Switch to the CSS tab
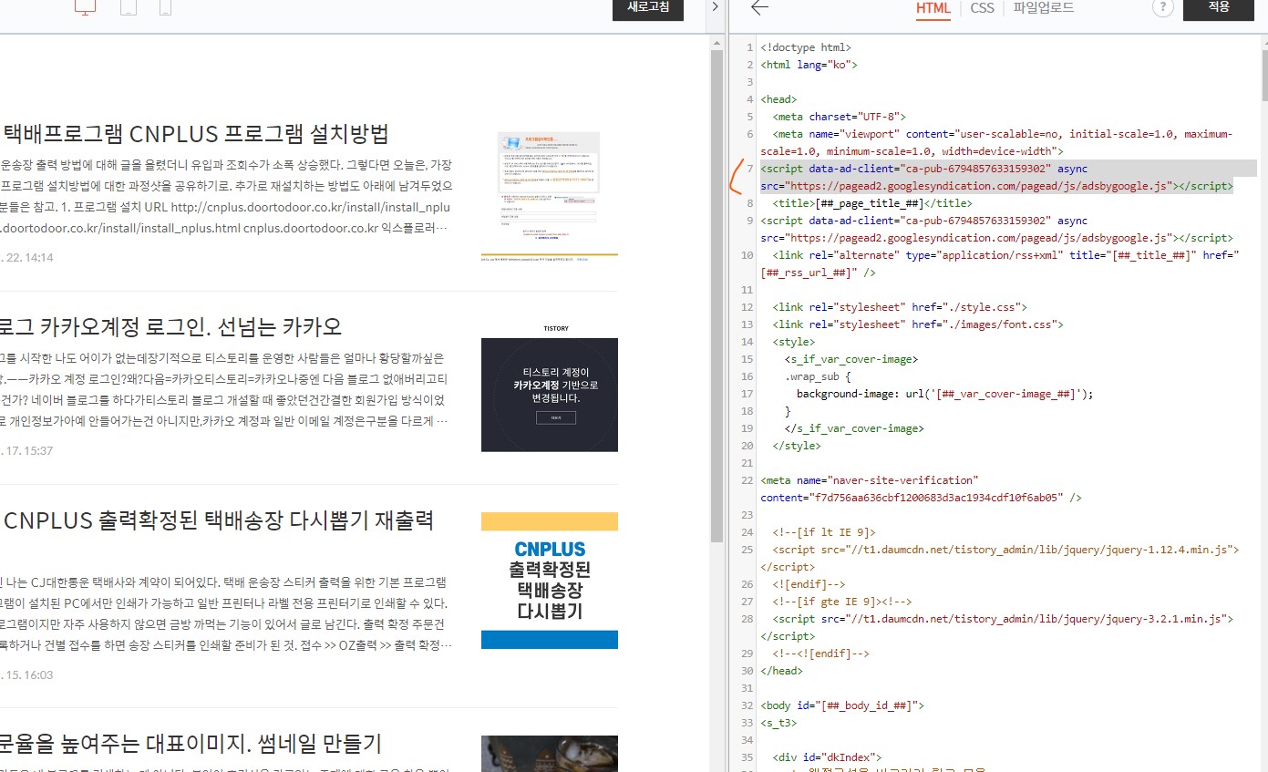The height and width of the screenshot is (772, 1268). click(982, 7)
